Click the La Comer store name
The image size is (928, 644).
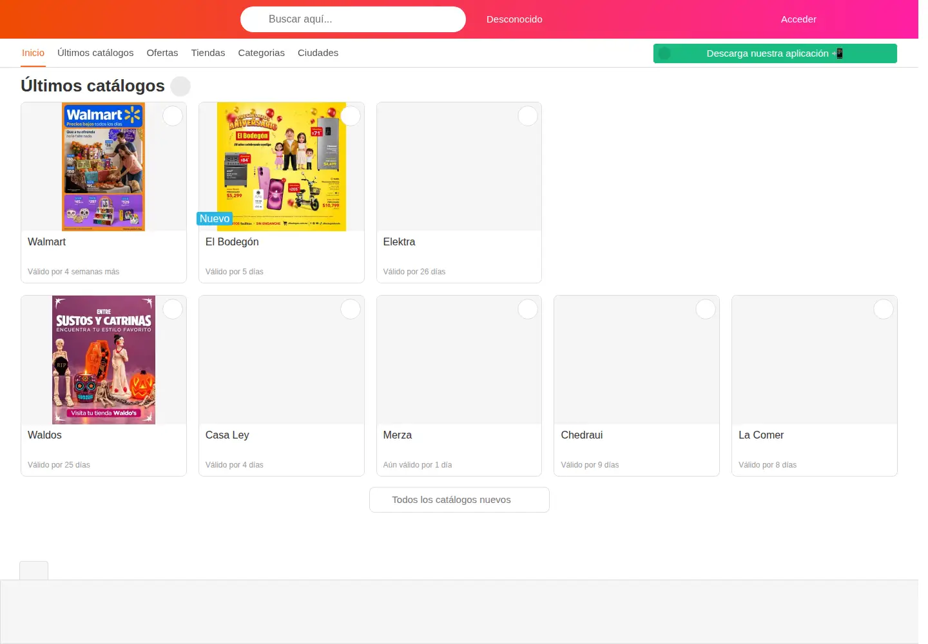(761, 435)
